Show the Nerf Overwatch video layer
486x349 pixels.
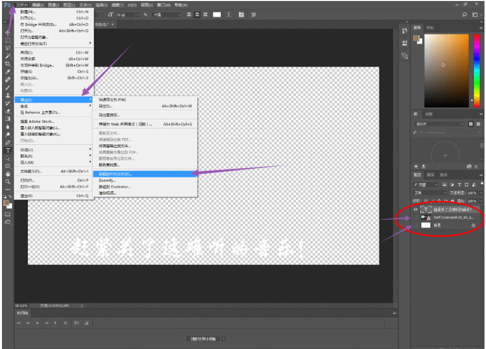pos(416,217)
